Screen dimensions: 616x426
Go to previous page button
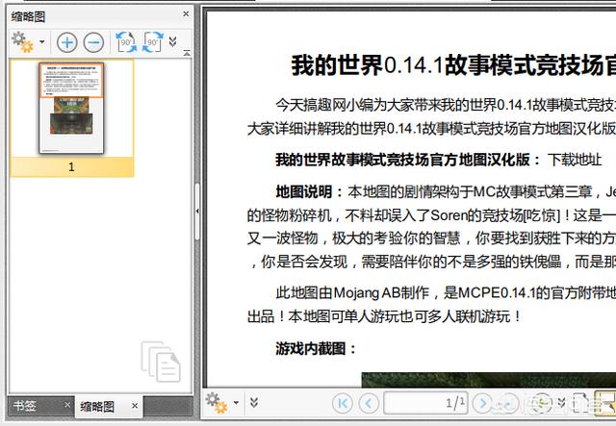tap(367, 403)
